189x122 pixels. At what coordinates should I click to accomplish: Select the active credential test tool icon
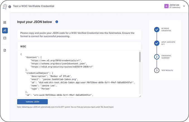(x=5, y=30)
